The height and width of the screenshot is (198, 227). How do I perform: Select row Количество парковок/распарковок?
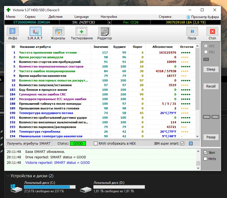tap(101, 127)
